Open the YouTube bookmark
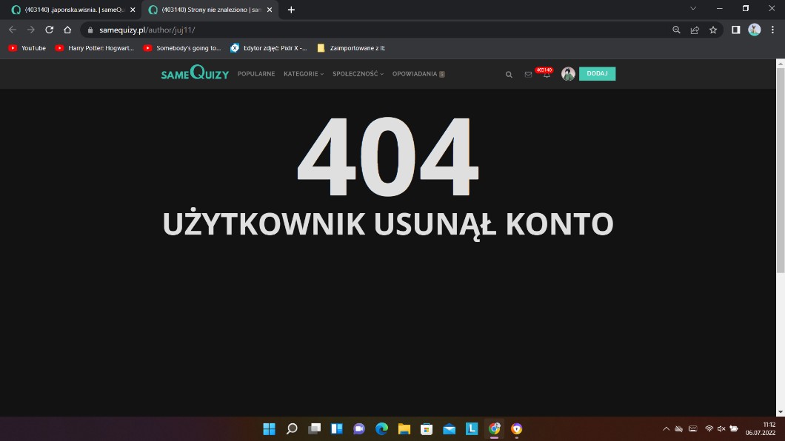The image size is (785, 441). point(27,48)
